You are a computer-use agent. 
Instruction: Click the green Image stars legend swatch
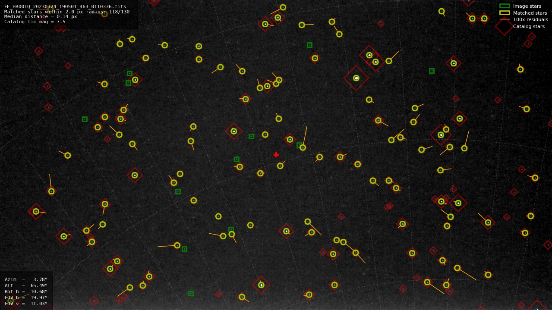505,6
